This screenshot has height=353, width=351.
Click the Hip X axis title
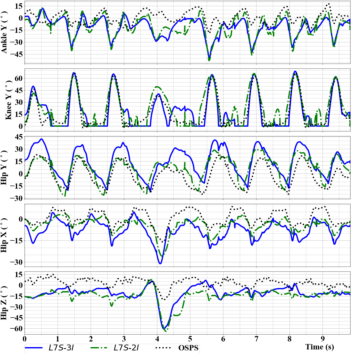tap(4, 235)
